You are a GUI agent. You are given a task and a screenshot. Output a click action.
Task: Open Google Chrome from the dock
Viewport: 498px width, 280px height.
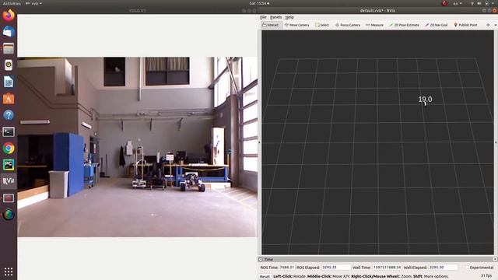[x=9, y=149]
